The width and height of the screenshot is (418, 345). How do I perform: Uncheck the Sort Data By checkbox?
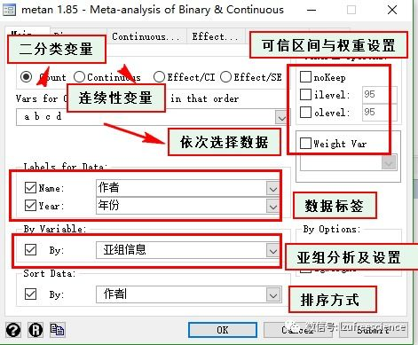coord(30,294)
